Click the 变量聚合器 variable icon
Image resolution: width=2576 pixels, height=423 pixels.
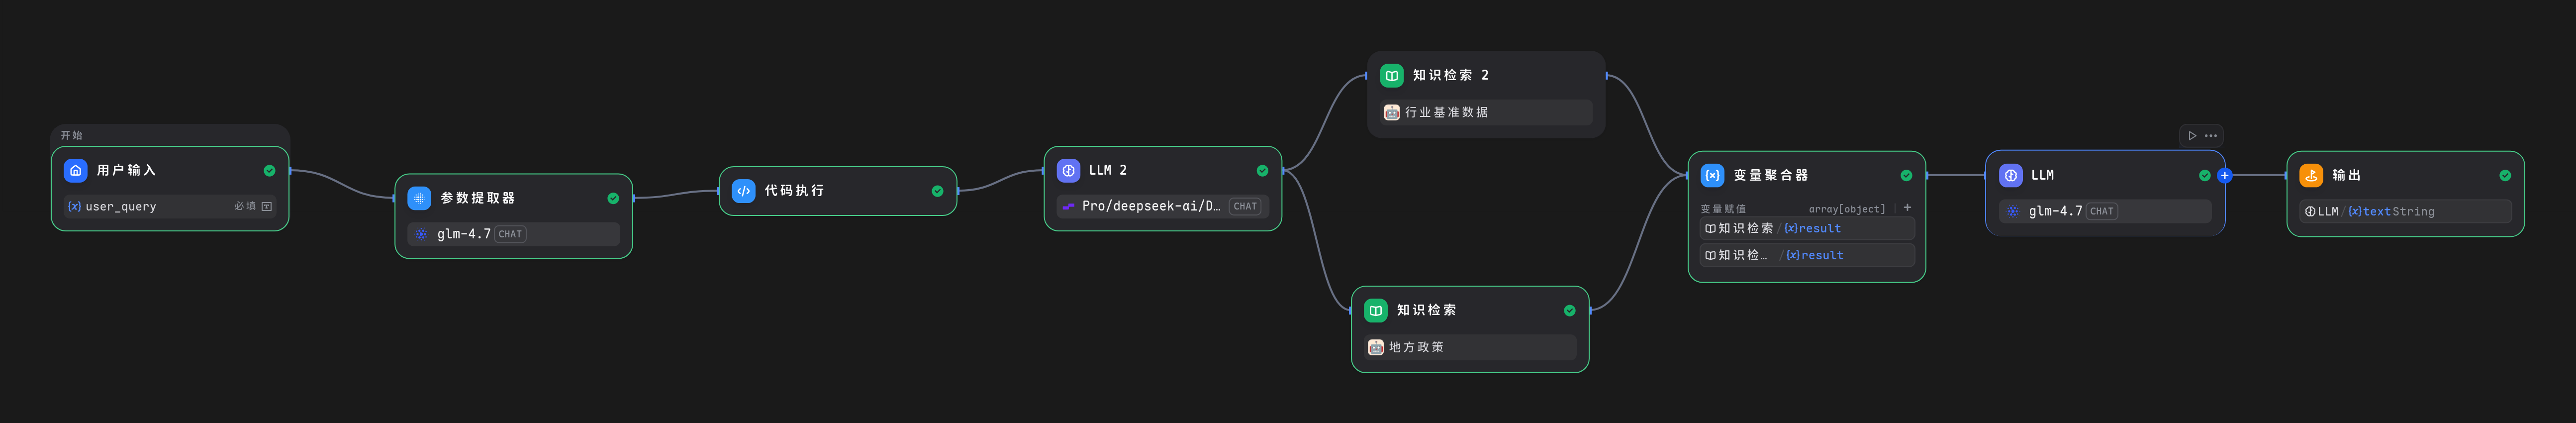pos(1712,176)
